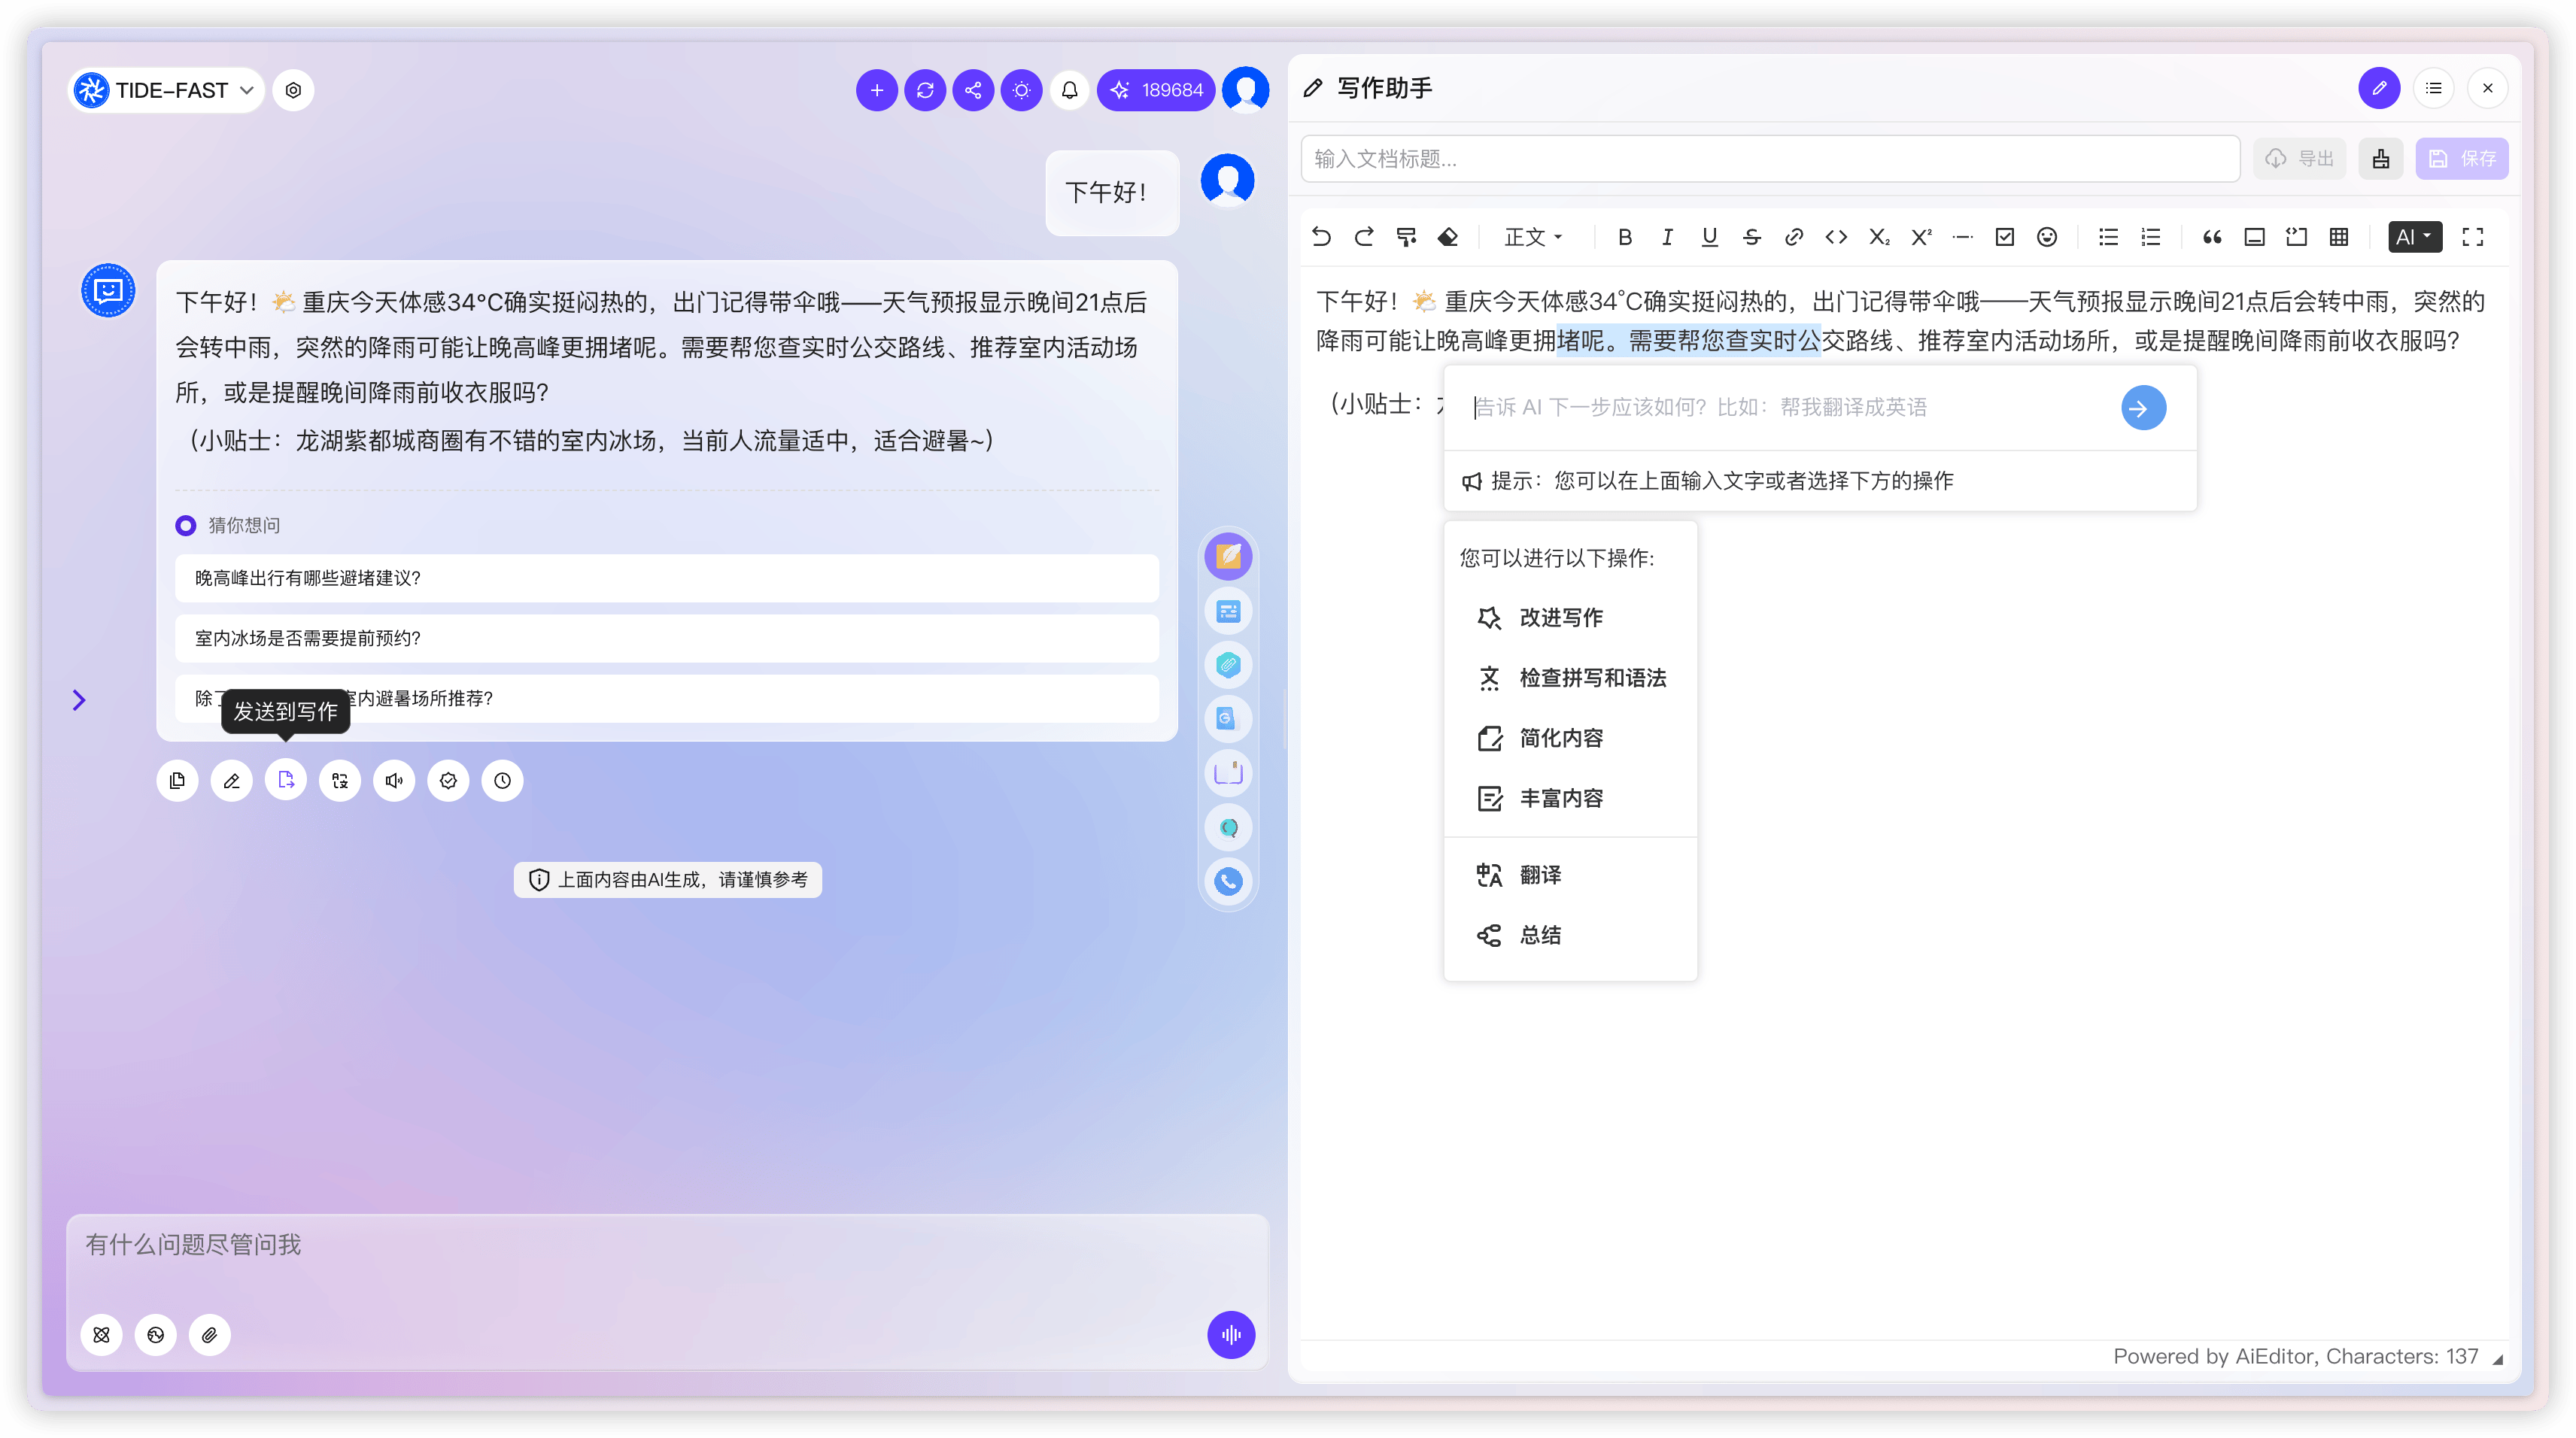Select suggestion 室内冰场是否需要提前预约?
The height and width of the screenshot is (1438, 2576).
click(667, 638)
